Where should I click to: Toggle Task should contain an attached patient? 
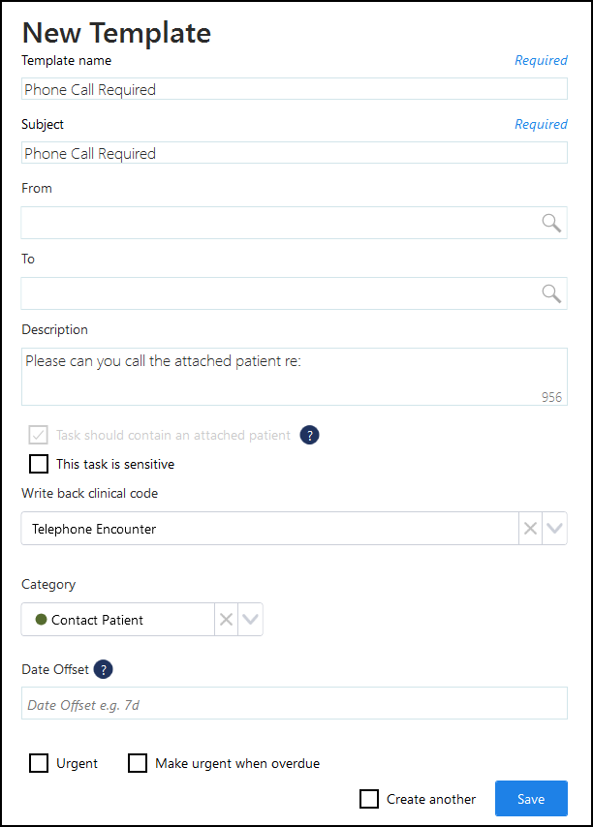click(39, 435)
